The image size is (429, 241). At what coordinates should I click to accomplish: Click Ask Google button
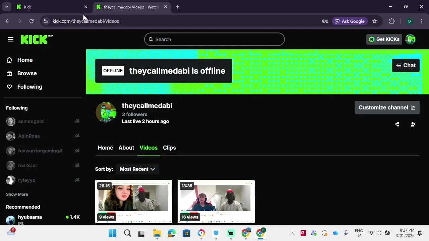(350, 21)
